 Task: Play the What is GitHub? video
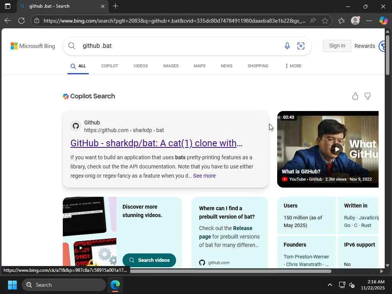pyautogui.click(x=336, y=149)
